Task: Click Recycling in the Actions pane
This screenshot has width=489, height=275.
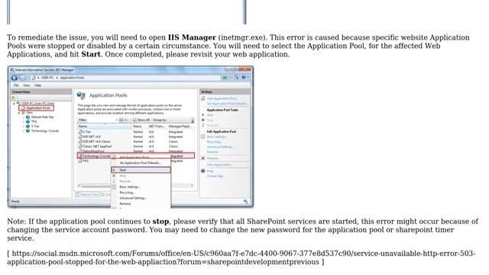Action: click(214, 142)
